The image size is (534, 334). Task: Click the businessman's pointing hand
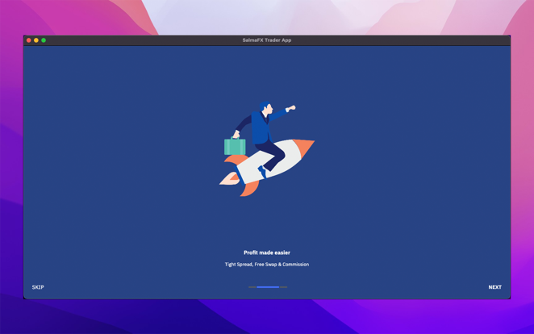(x=290, y=108)
